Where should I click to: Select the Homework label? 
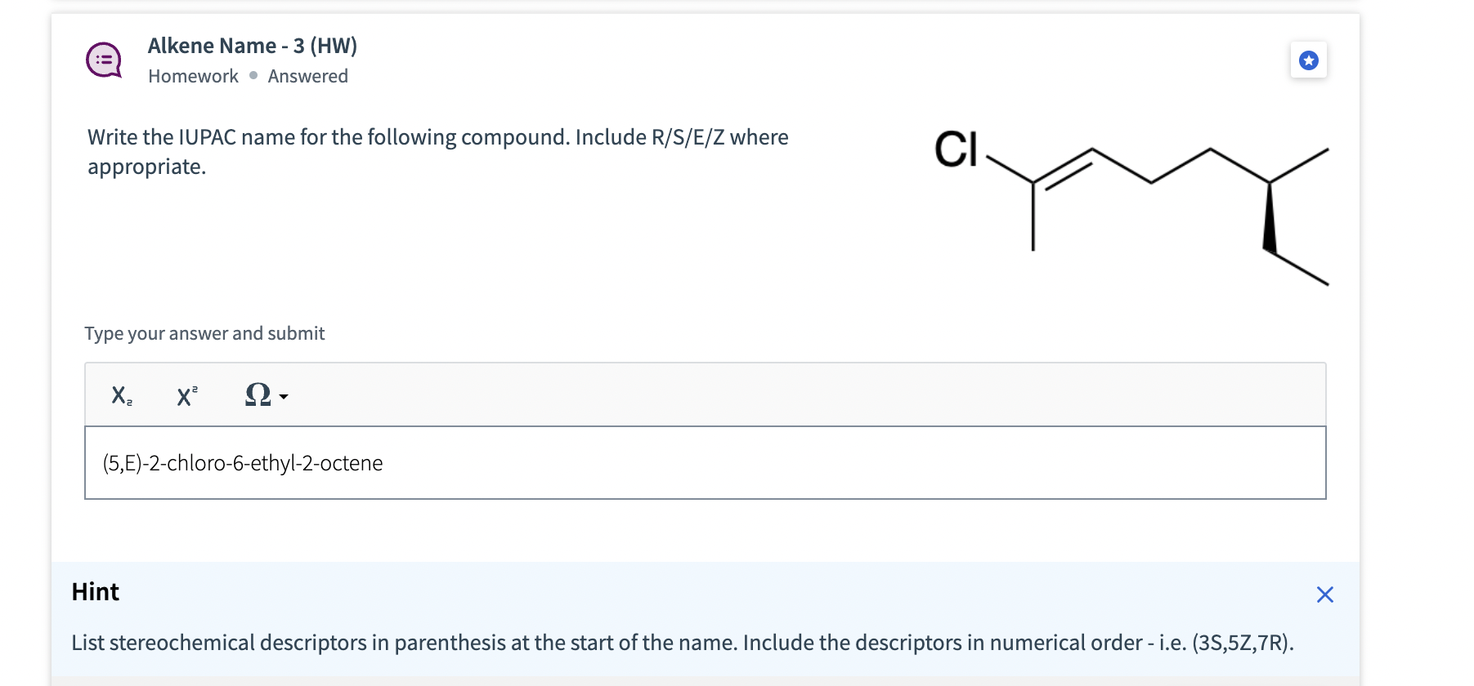pos(192,76)
